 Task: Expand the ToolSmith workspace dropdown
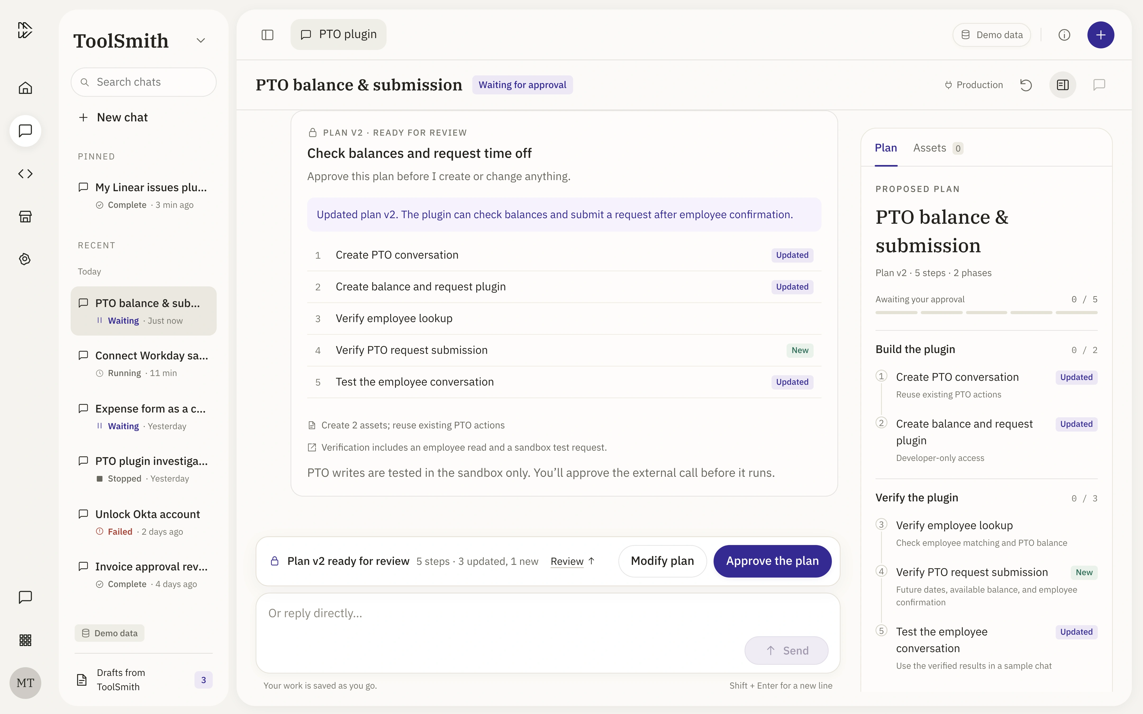(x=201, y=41)
